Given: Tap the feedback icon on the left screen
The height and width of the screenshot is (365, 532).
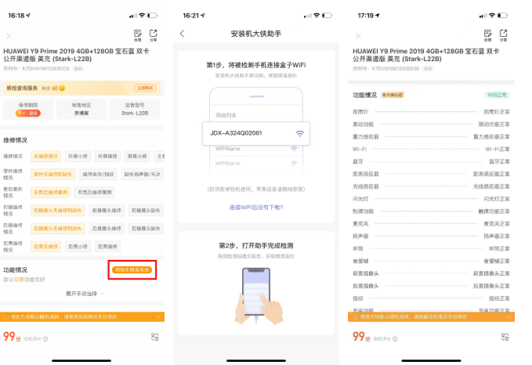Looking at the screenshot, I should coord(137,35).
